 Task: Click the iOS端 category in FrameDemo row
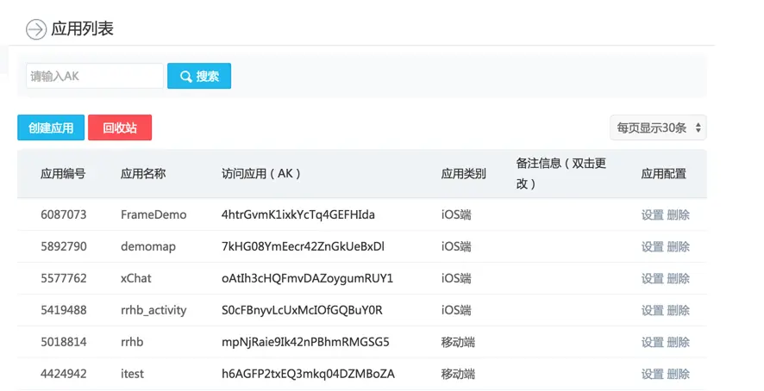pos(456,214)
